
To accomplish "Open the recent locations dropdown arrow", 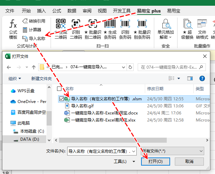I will click(27, 67).
